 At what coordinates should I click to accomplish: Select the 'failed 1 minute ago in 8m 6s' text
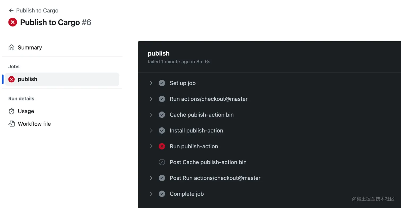coord(179,62)
